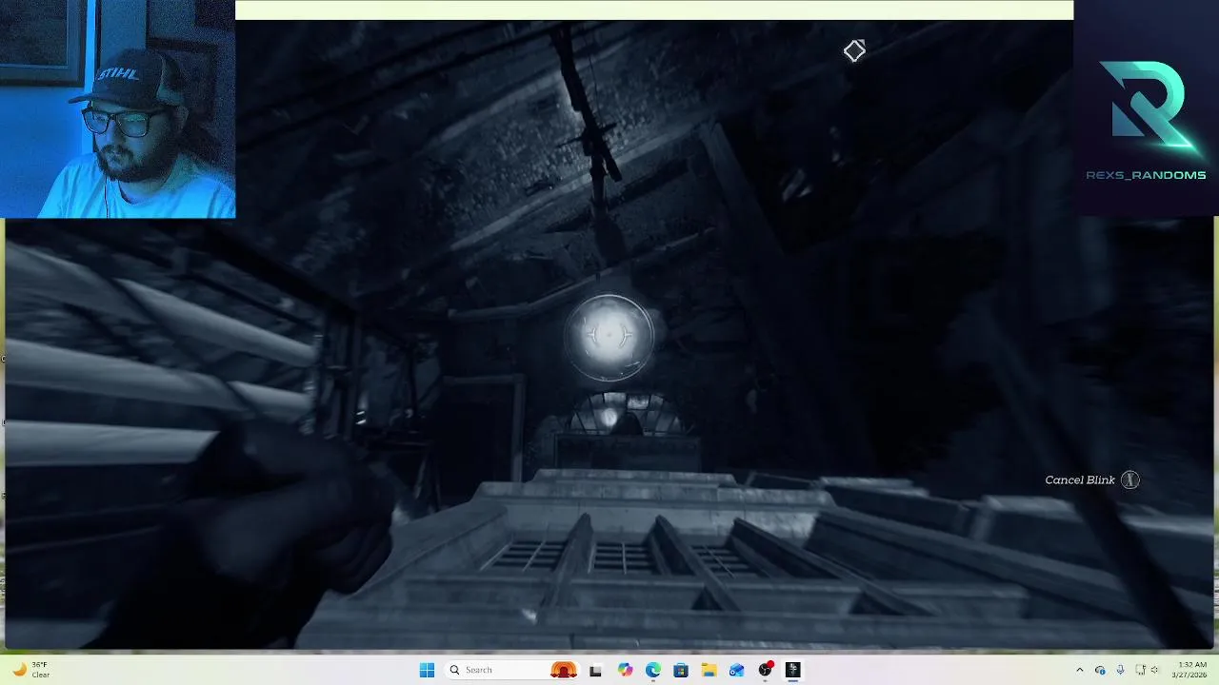Open Task View from taskbar
This screenshot has height=685, width=1219.
click(x=595, y=670)
